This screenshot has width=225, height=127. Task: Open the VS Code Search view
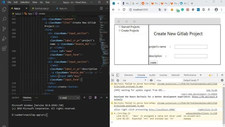(x=4, y=19)
